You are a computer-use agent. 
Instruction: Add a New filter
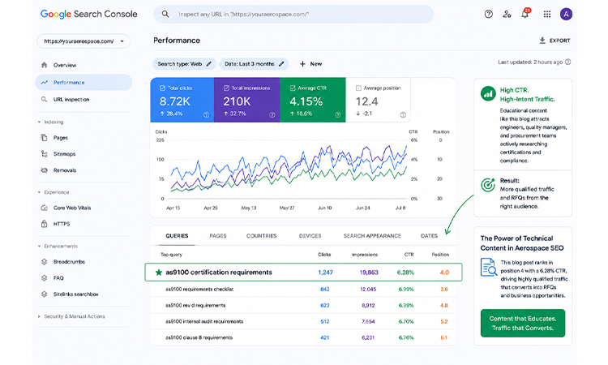tap(311, 64)
